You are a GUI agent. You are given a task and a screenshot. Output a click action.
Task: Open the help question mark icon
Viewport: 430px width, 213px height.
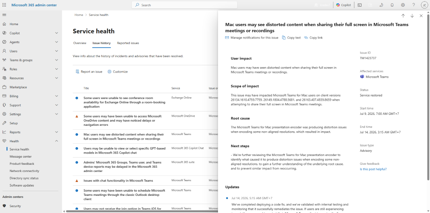point(414,5)
